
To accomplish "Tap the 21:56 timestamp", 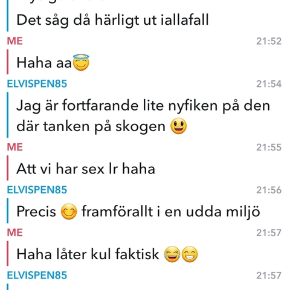I will [269, 190].
